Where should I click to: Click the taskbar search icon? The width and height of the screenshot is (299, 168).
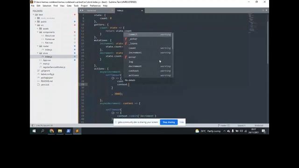pyautogui.click(x=43, y=131)
